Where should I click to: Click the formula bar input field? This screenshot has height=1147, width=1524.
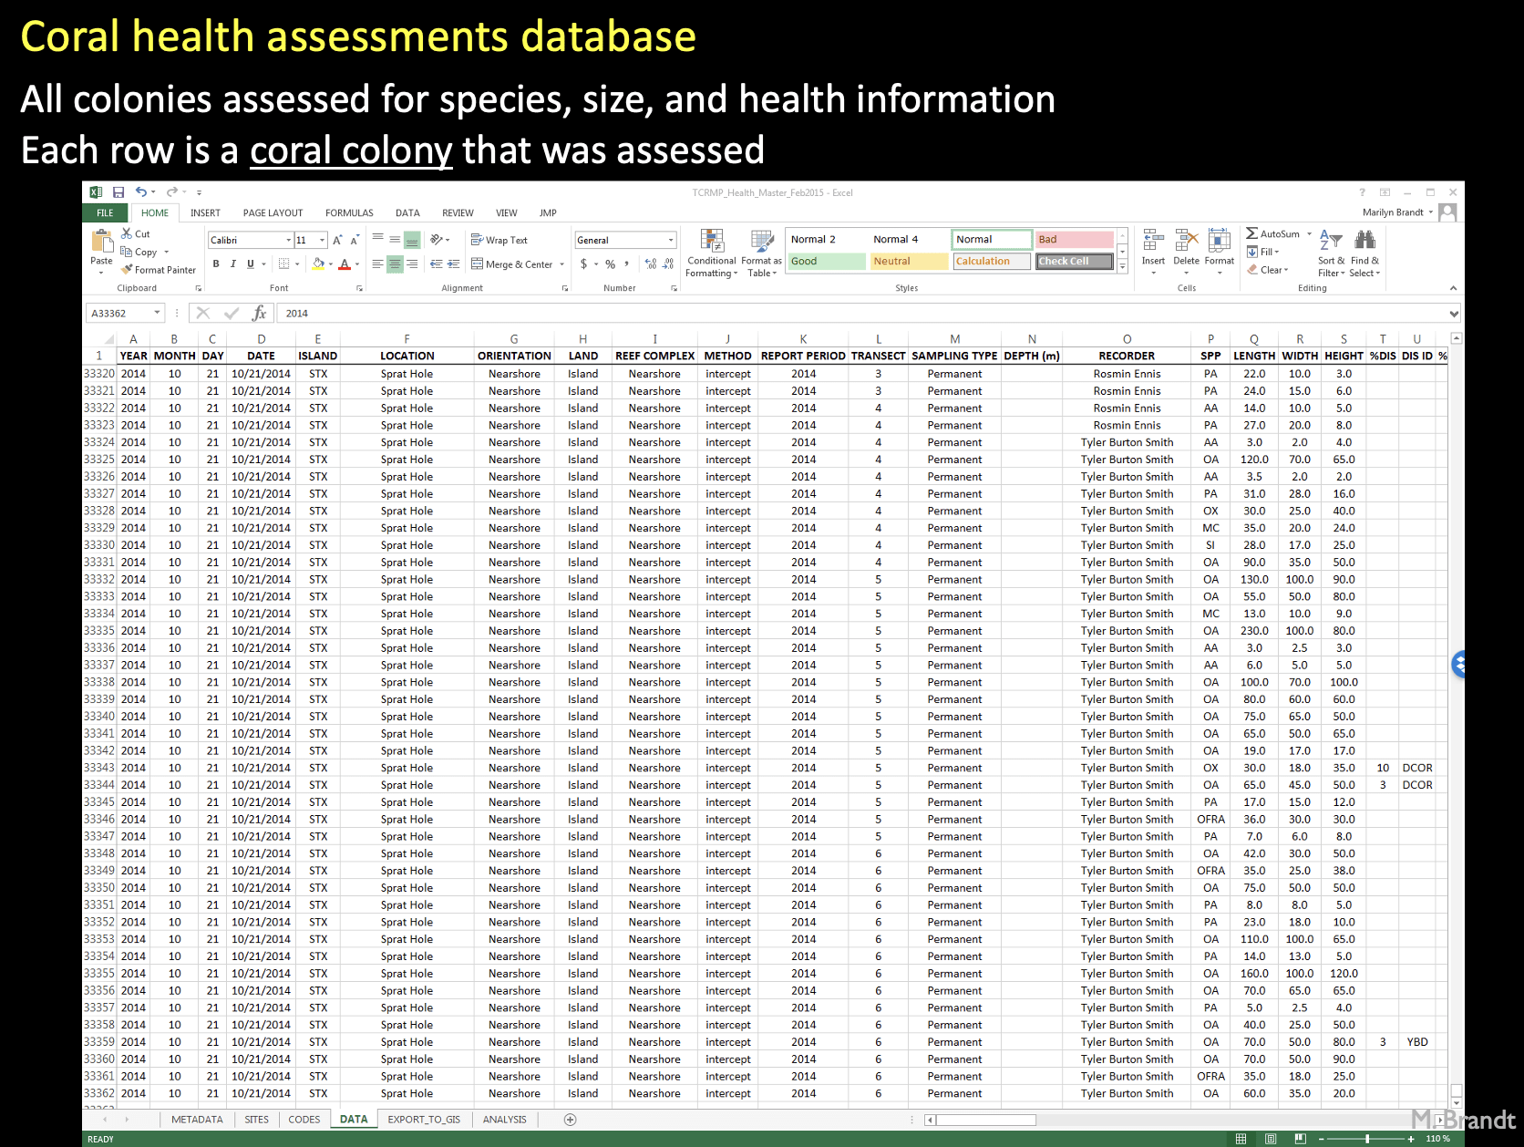[861, 314]
